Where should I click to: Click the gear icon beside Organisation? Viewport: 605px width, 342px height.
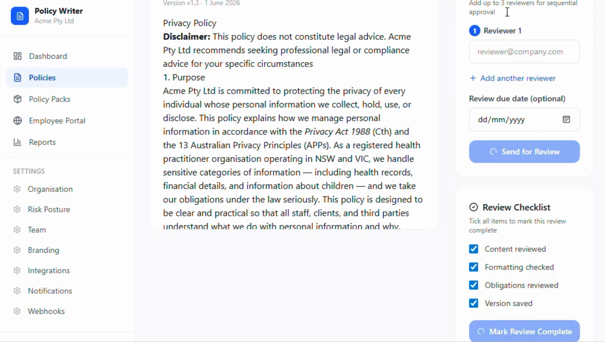17,189
